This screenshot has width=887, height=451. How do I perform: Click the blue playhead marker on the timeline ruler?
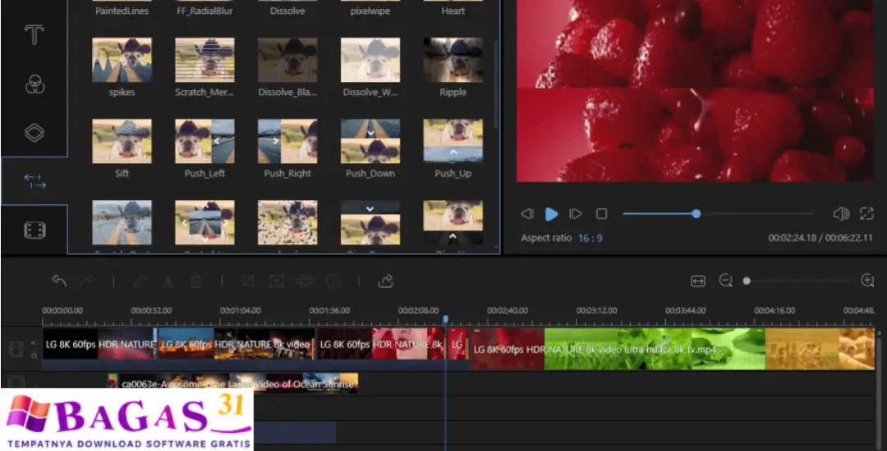(446, 320)
